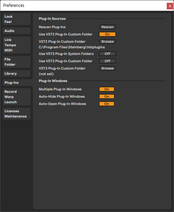Click the Plug-In Windows heading
Viewport: 174px width, 212px height.
coord(53,81)
